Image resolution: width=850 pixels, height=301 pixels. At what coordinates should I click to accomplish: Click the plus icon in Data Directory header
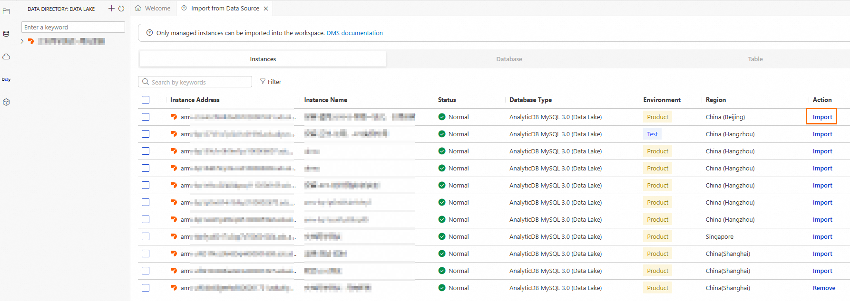[x=111, y=9]
